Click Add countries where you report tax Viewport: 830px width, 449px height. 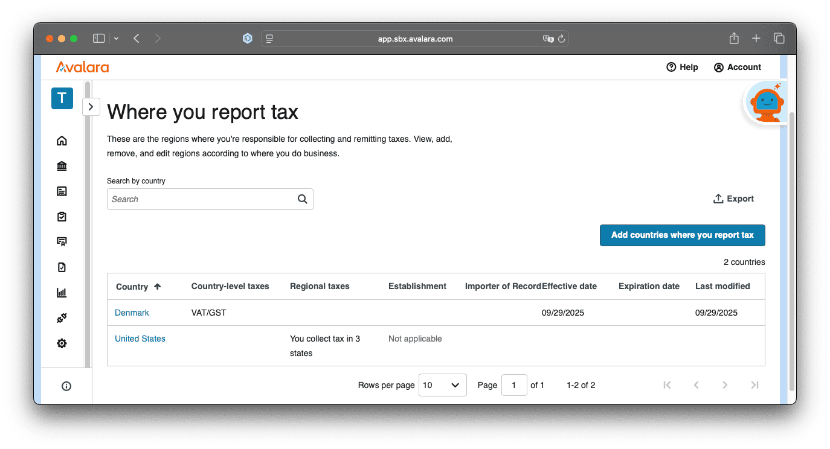coord(682,235)
